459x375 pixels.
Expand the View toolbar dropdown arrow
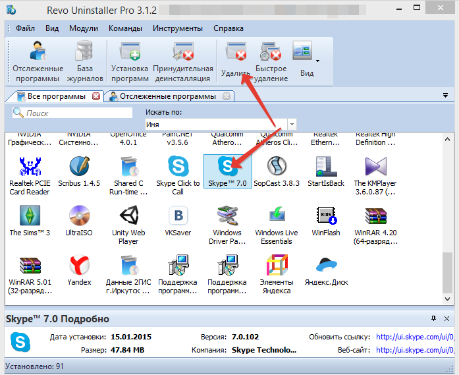[317, 61]
